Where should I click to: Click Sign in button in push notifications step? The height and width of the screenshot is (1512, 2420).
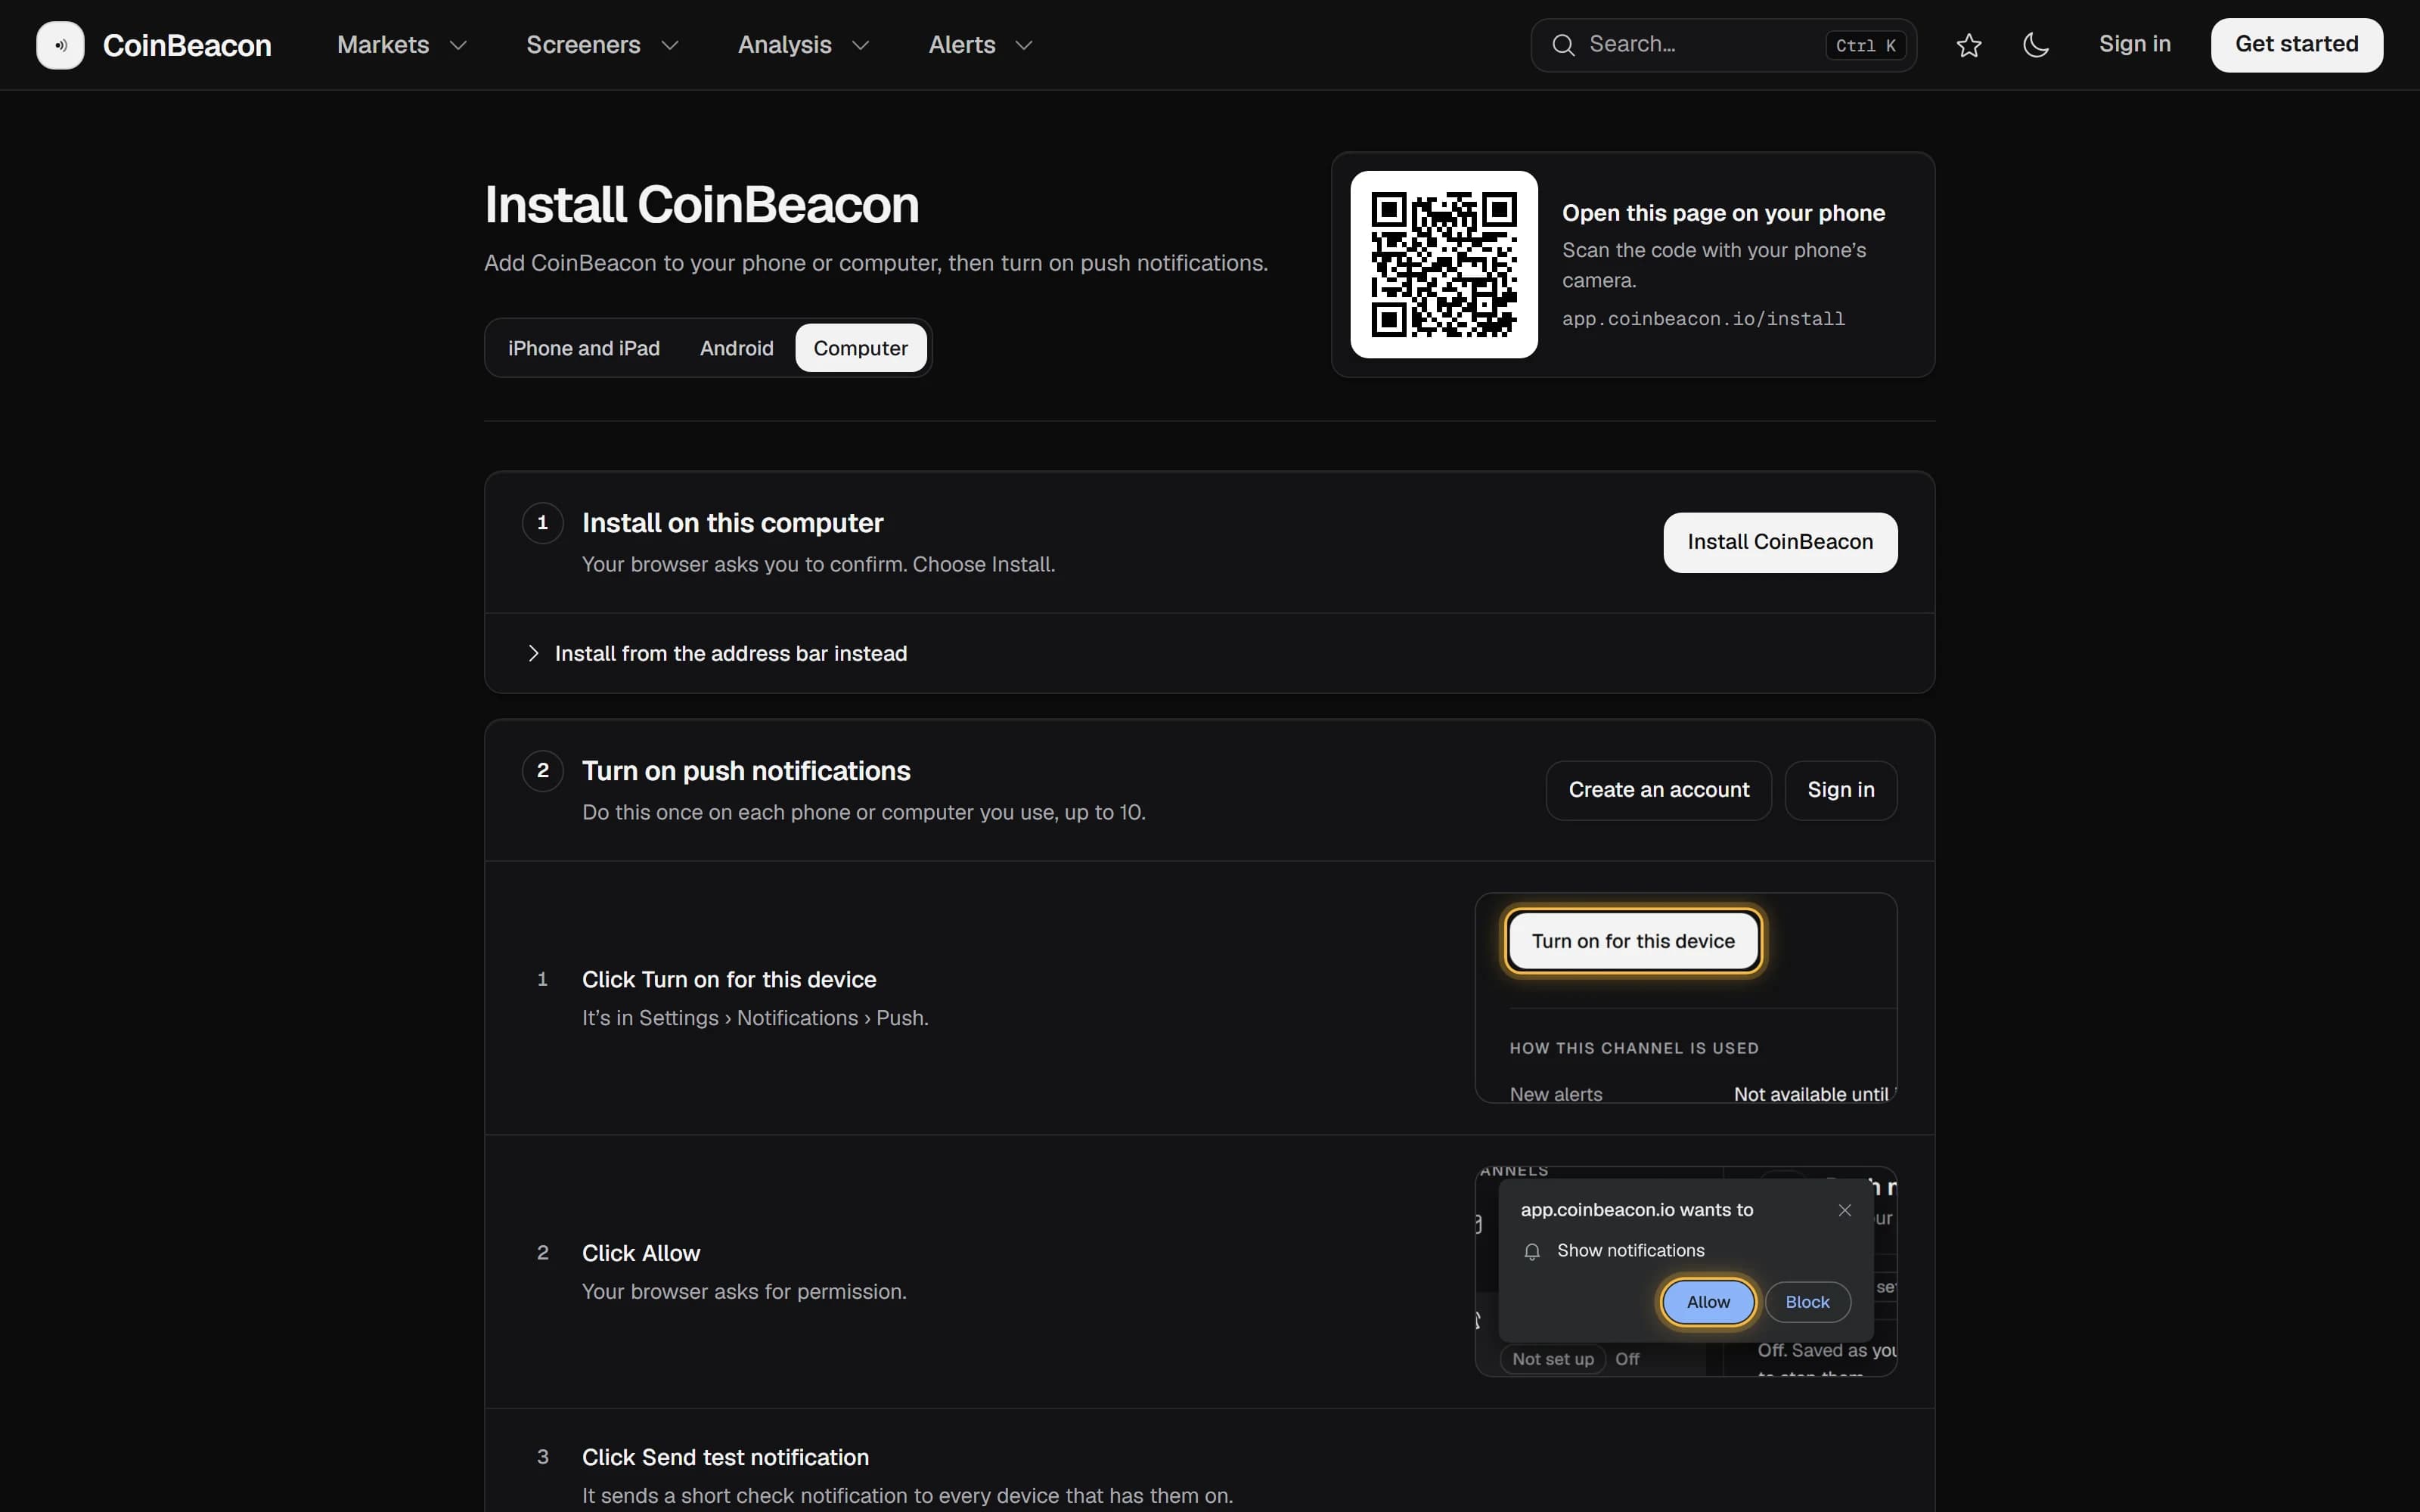coord(1840,790)
